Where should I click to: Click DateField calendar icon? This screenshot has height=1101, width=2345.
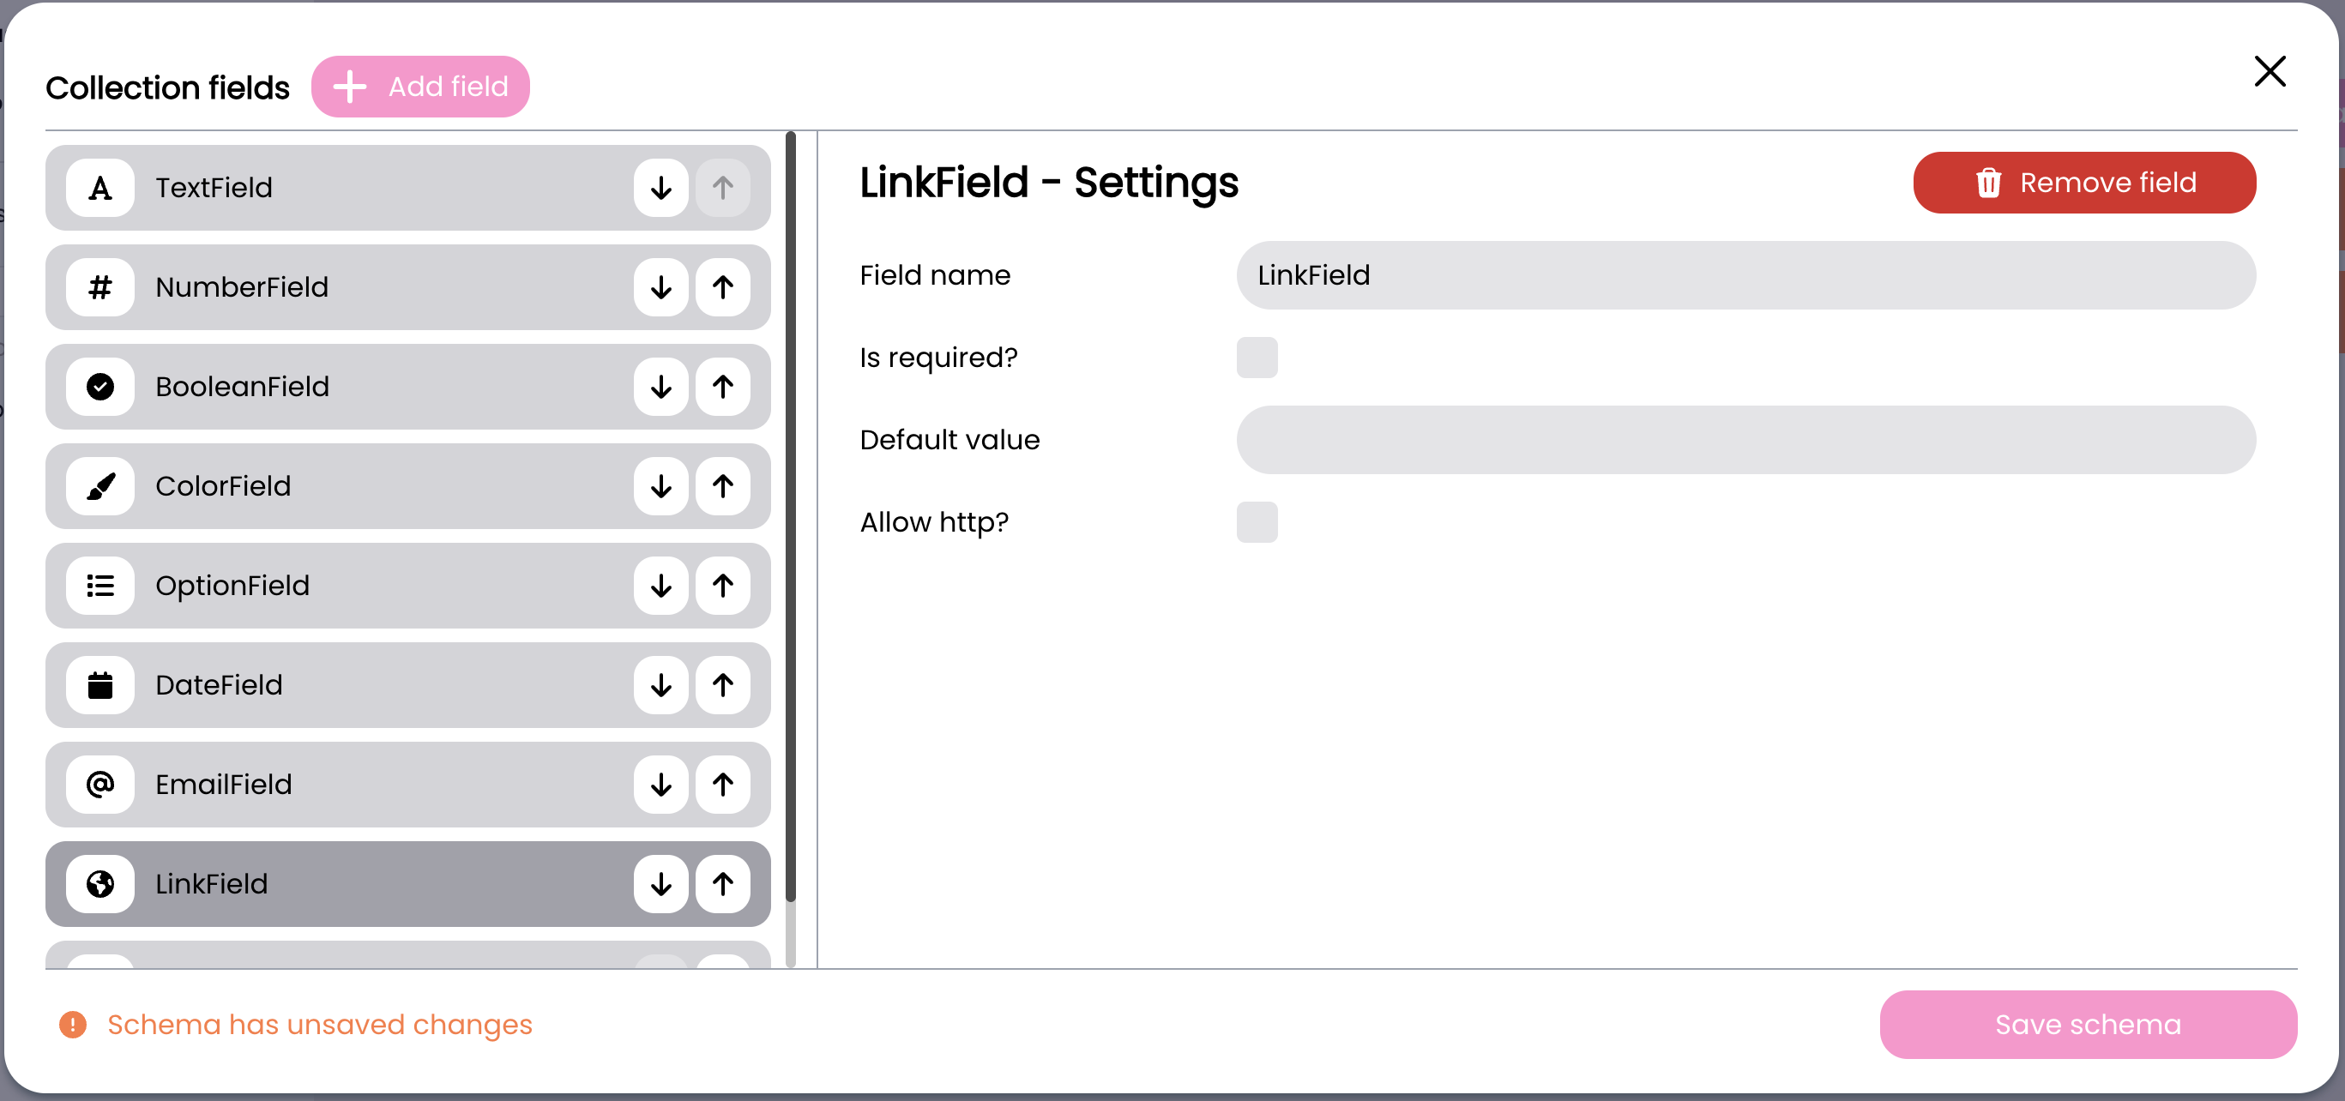pyautogui.click(x=100, y=685)
